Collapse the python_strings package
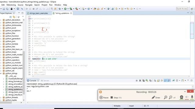This screenshot has width=195, height=109. tap(1, 73)
